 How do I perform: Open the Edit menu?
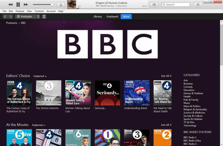point(11,11)
